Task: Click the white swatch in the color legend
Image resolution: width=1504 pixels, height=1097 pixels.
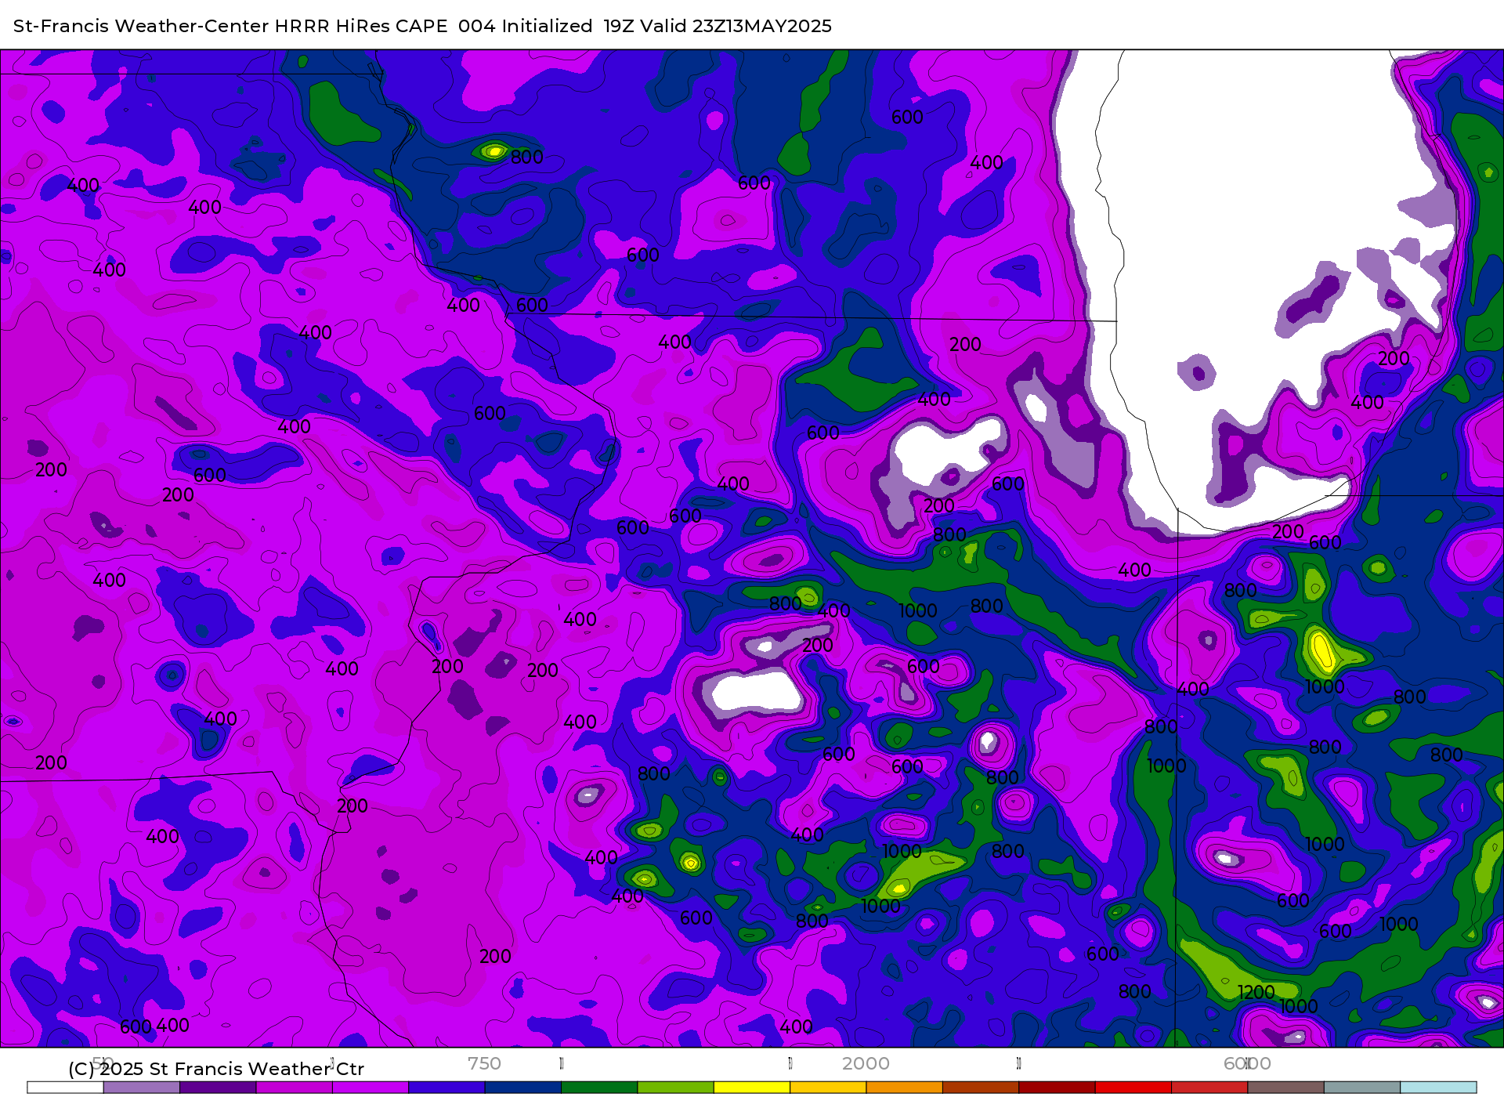Action: pos(65,1088)
